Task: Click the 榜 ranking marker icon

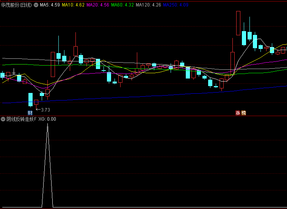Action: click(x=243, y=113)
